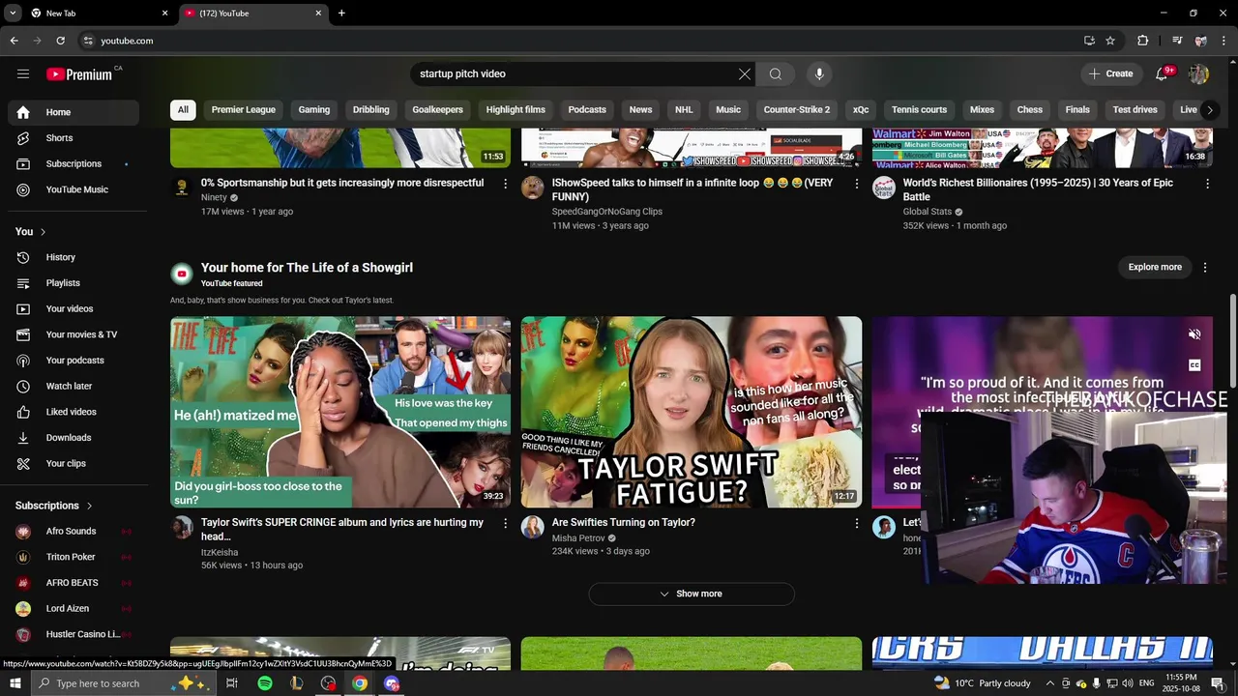Open the Taylor Swift Fatigue thumbnail
1238x696 pixels.
pyautogui.click(x=692, y=412)
